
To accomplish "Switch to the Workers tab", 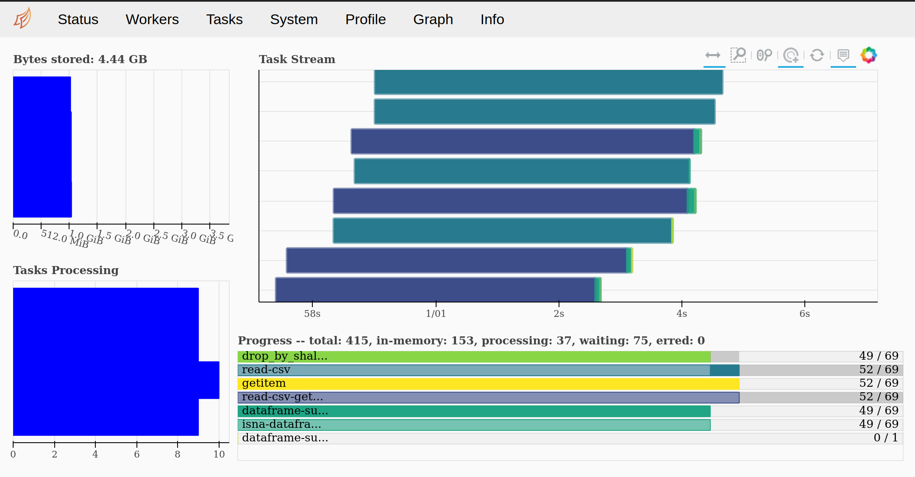I will point(152,19).
